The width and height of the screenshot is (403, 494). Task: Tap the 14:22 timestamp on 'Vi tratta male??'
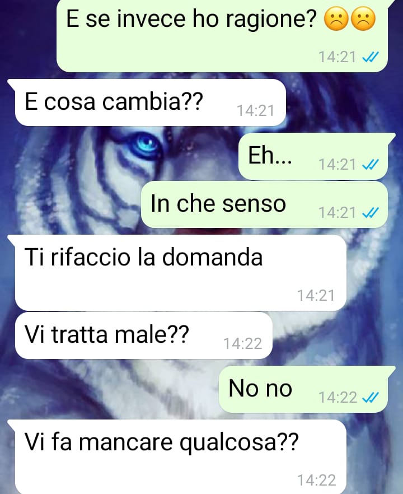click(x=242, y=344)
